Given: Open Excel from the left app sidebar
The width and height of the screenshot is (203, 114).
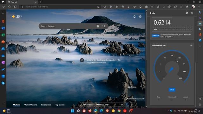Looking at the screenshot, I should point(3,35).
